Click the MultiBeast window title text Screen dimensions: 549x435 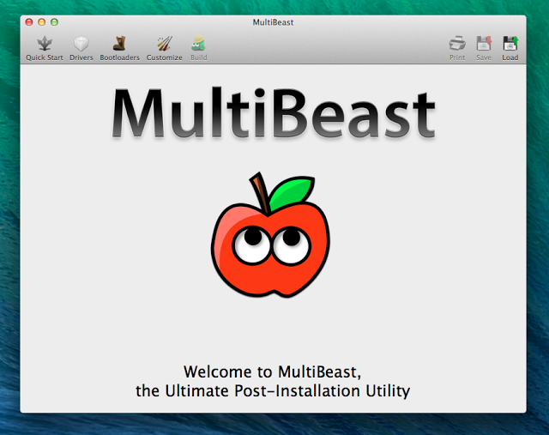coord(273,22)
